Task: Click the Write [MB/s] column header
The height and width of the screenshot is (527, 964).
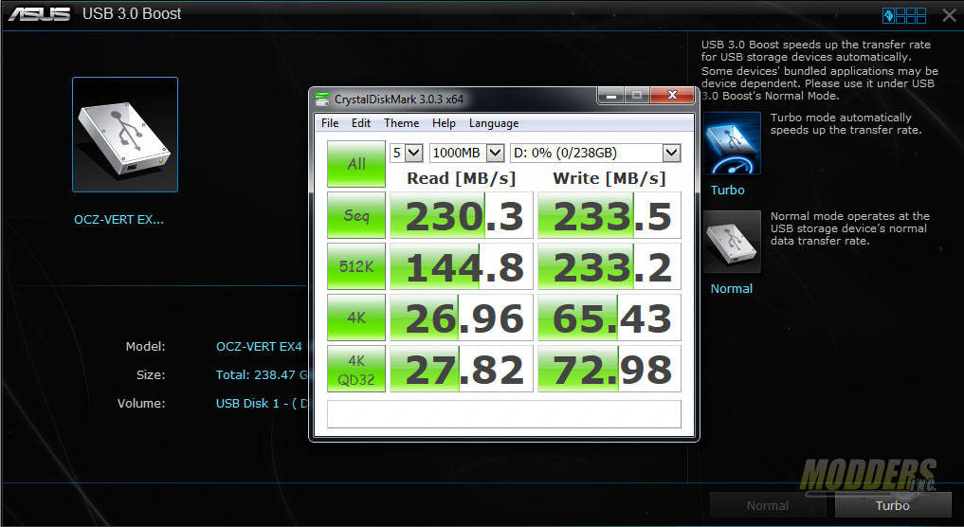Action: tap(609, 178)
